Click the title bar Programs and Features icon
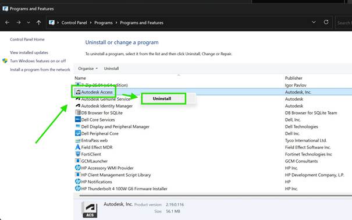 click(5, 9)
